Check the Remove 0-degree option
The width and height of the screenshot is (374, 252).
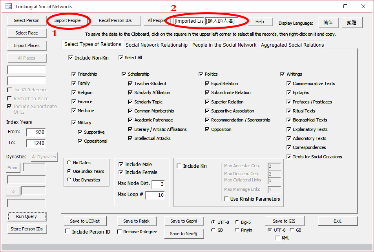(120, 232)
